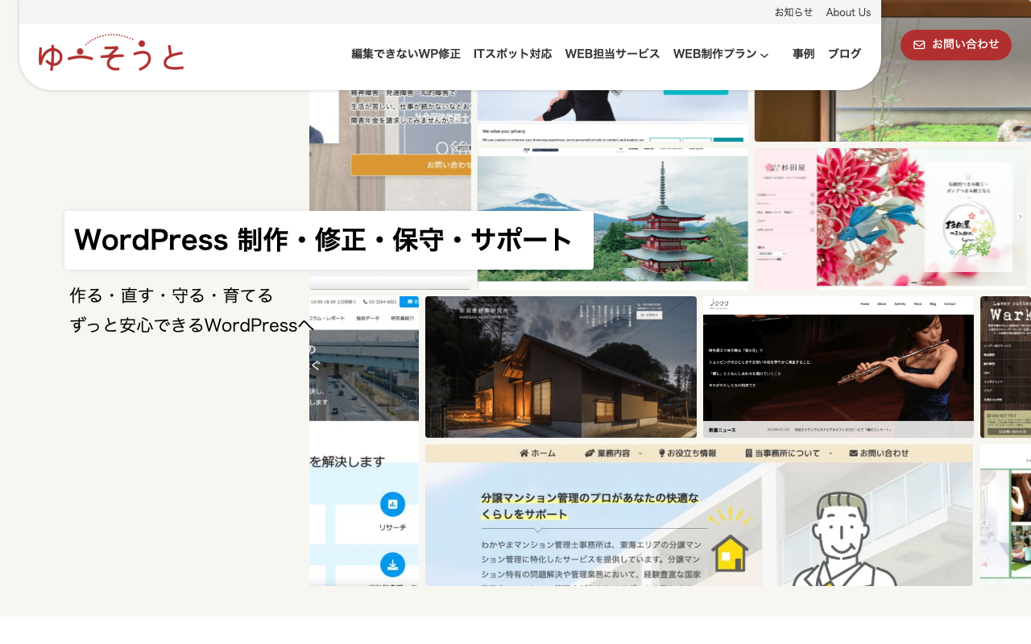Click the red お問い合わせ button

click(x=956, y=45)
